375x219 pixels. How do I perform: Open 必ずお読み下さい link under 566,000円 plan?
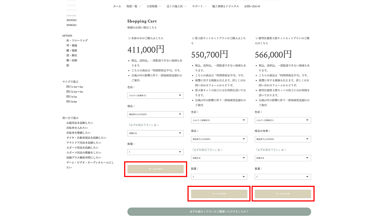(267, 150)
